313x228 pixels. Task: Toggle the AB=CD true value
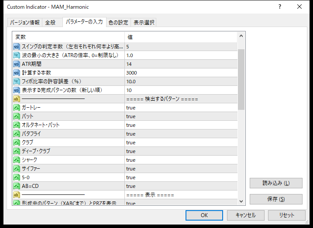(x=181, y=186)
